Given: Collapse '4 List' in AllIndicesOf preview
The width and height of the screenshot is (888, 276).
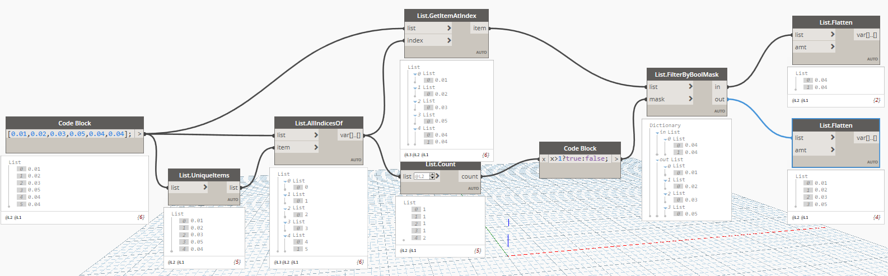Looking at the screenshot, I should [x=285, y=236].
